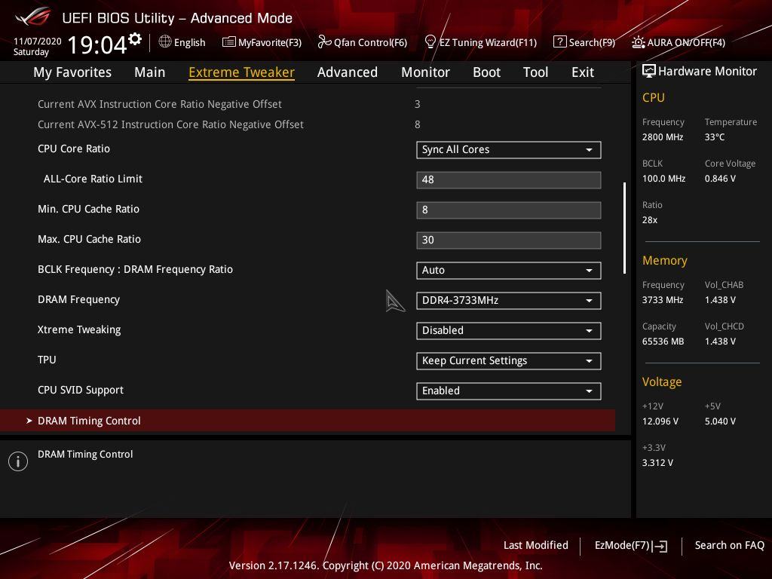Click the settings list vertical scrollbar
The width and height of the screenshot is (772, 579).
[x=624, y=228]
